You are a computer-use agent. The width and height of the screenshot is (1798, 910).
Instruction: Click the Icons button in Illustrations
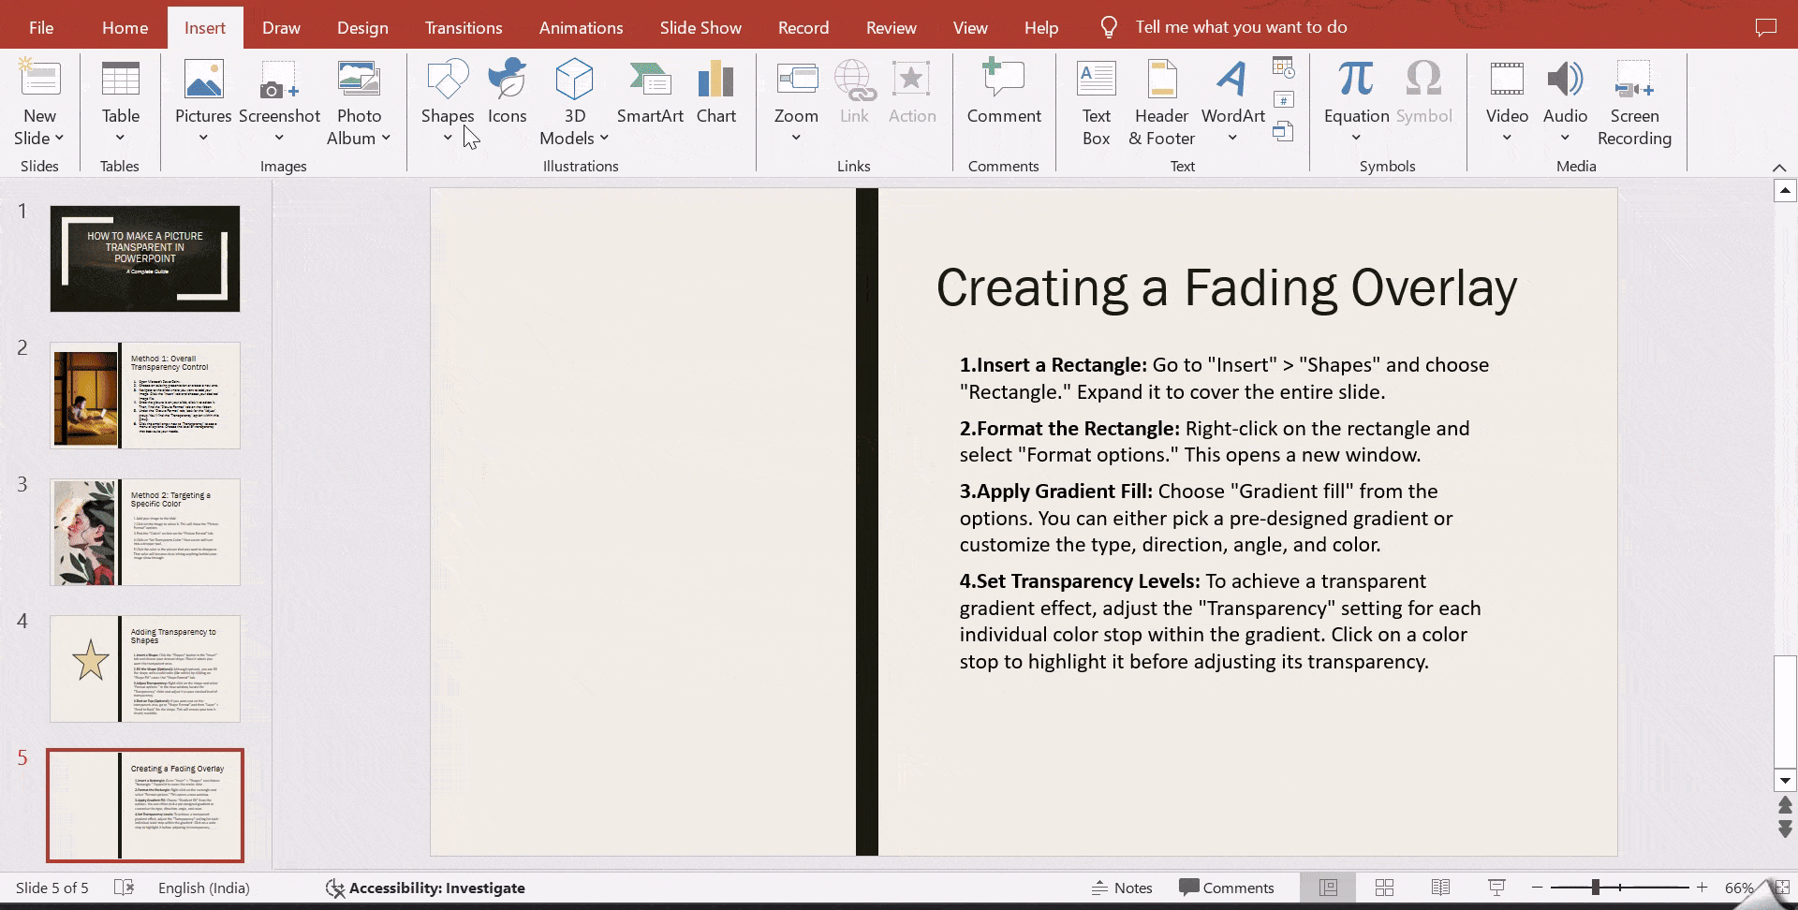coord(507,92)
